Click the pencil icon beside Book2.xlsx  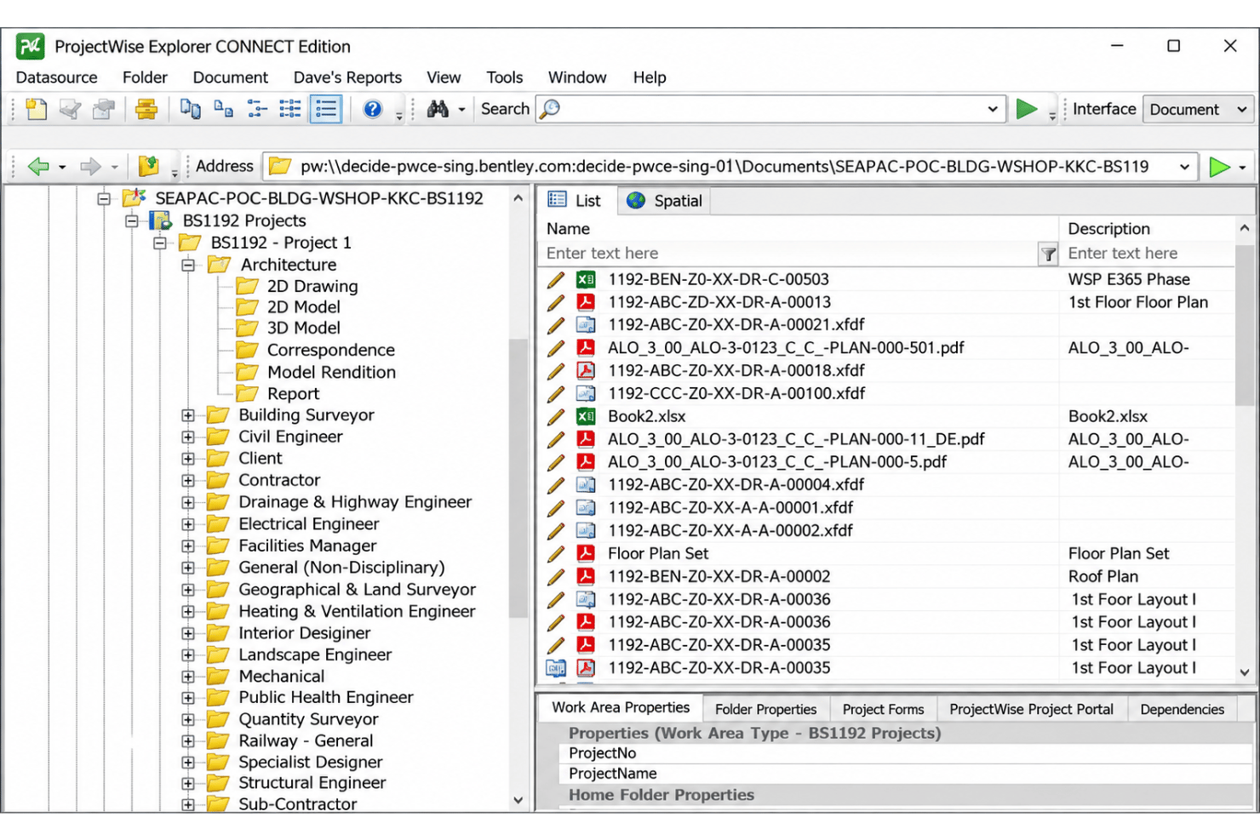coord(556,416)
